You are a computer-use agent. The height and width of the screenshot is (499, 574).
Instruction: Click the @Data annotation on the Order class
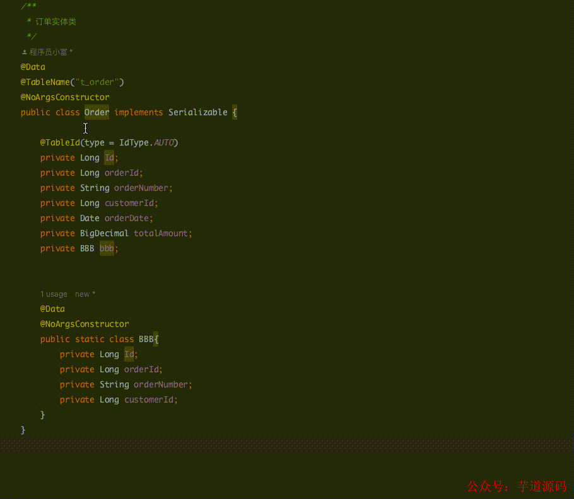pos(32,67)
